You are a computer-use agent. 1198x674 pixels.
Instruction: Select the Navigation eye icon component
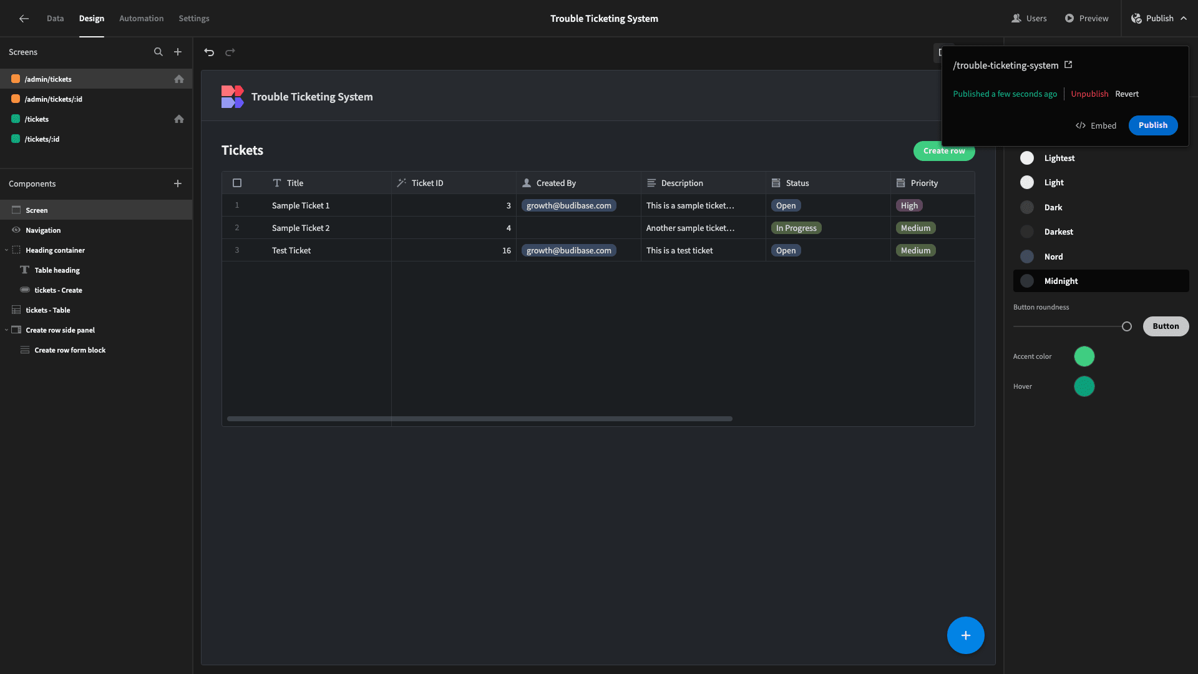(16, 230)
